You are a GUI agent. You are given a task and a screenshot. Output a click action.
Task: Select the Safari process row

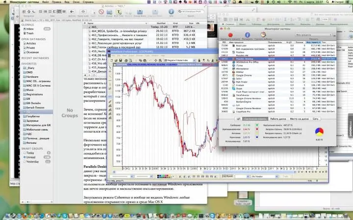[x=277, y=79]
